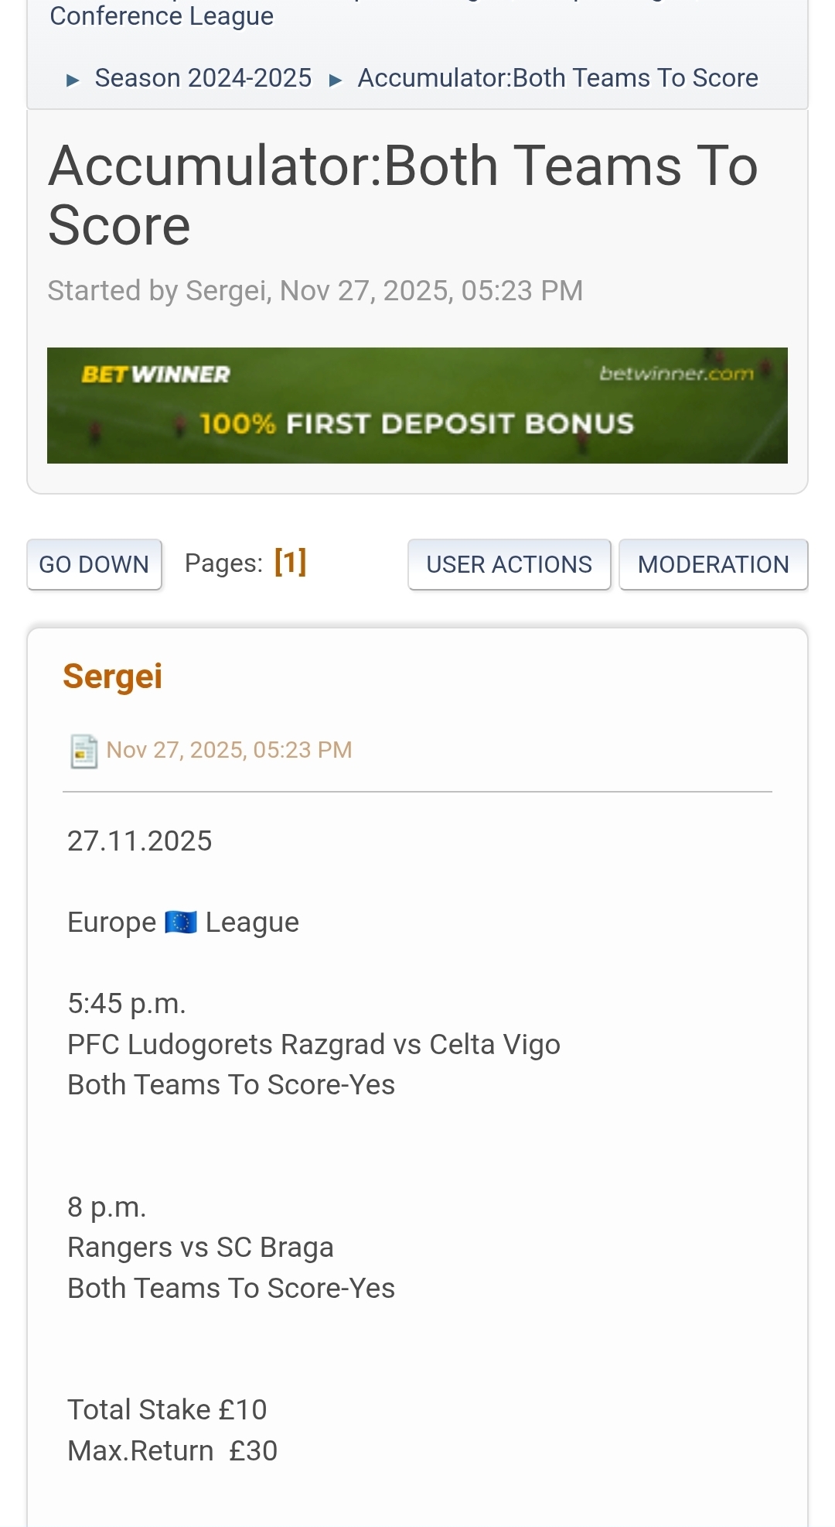Click the arrow icon before Season 2024-2025
Viewport: 835px width, 1527px height.
coord(73,80)
